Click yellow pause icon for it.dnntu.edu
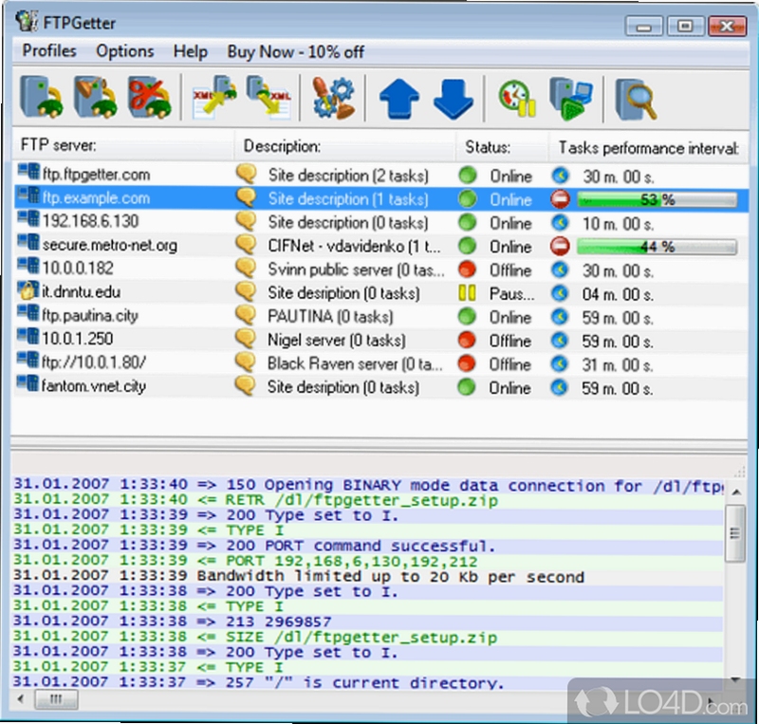Image resolution: width=759 pixels, height=724 pixels. pos(467,293)
